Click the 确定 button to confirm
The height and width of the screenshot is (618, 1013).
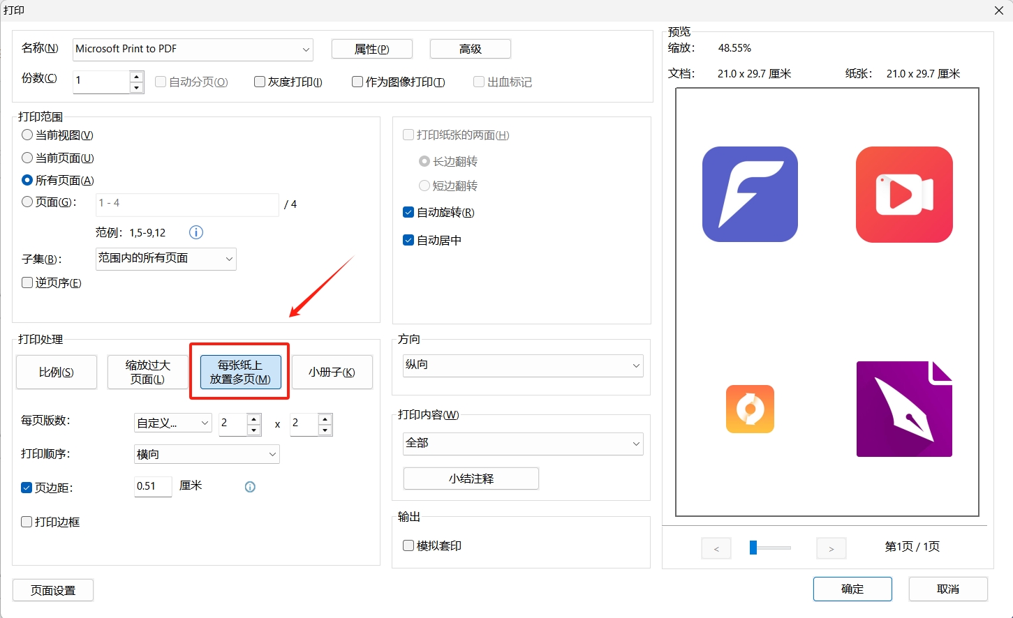point(852,589)
